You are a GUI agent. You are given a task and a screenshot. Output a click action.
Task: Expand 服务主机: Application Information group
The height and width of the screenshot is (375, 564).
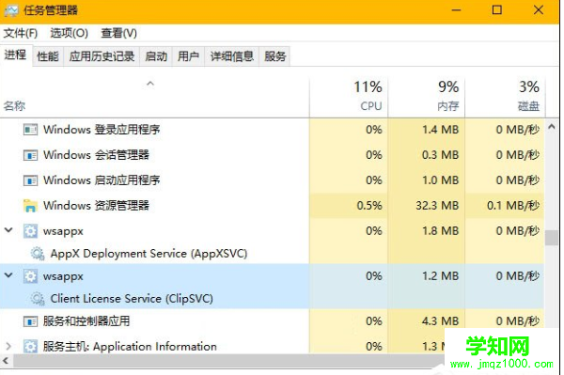click(x=8, y=346)
